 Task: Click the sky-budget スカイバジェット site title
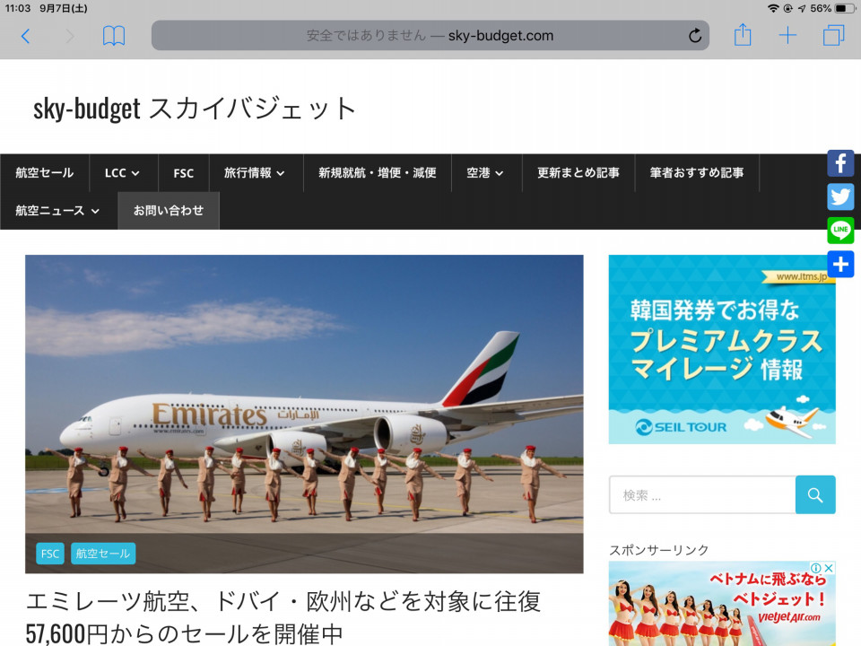[195, 109]
